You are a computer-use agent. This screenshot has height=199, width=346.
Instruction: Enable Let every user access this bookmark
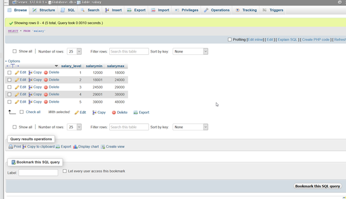coord(65,171)
